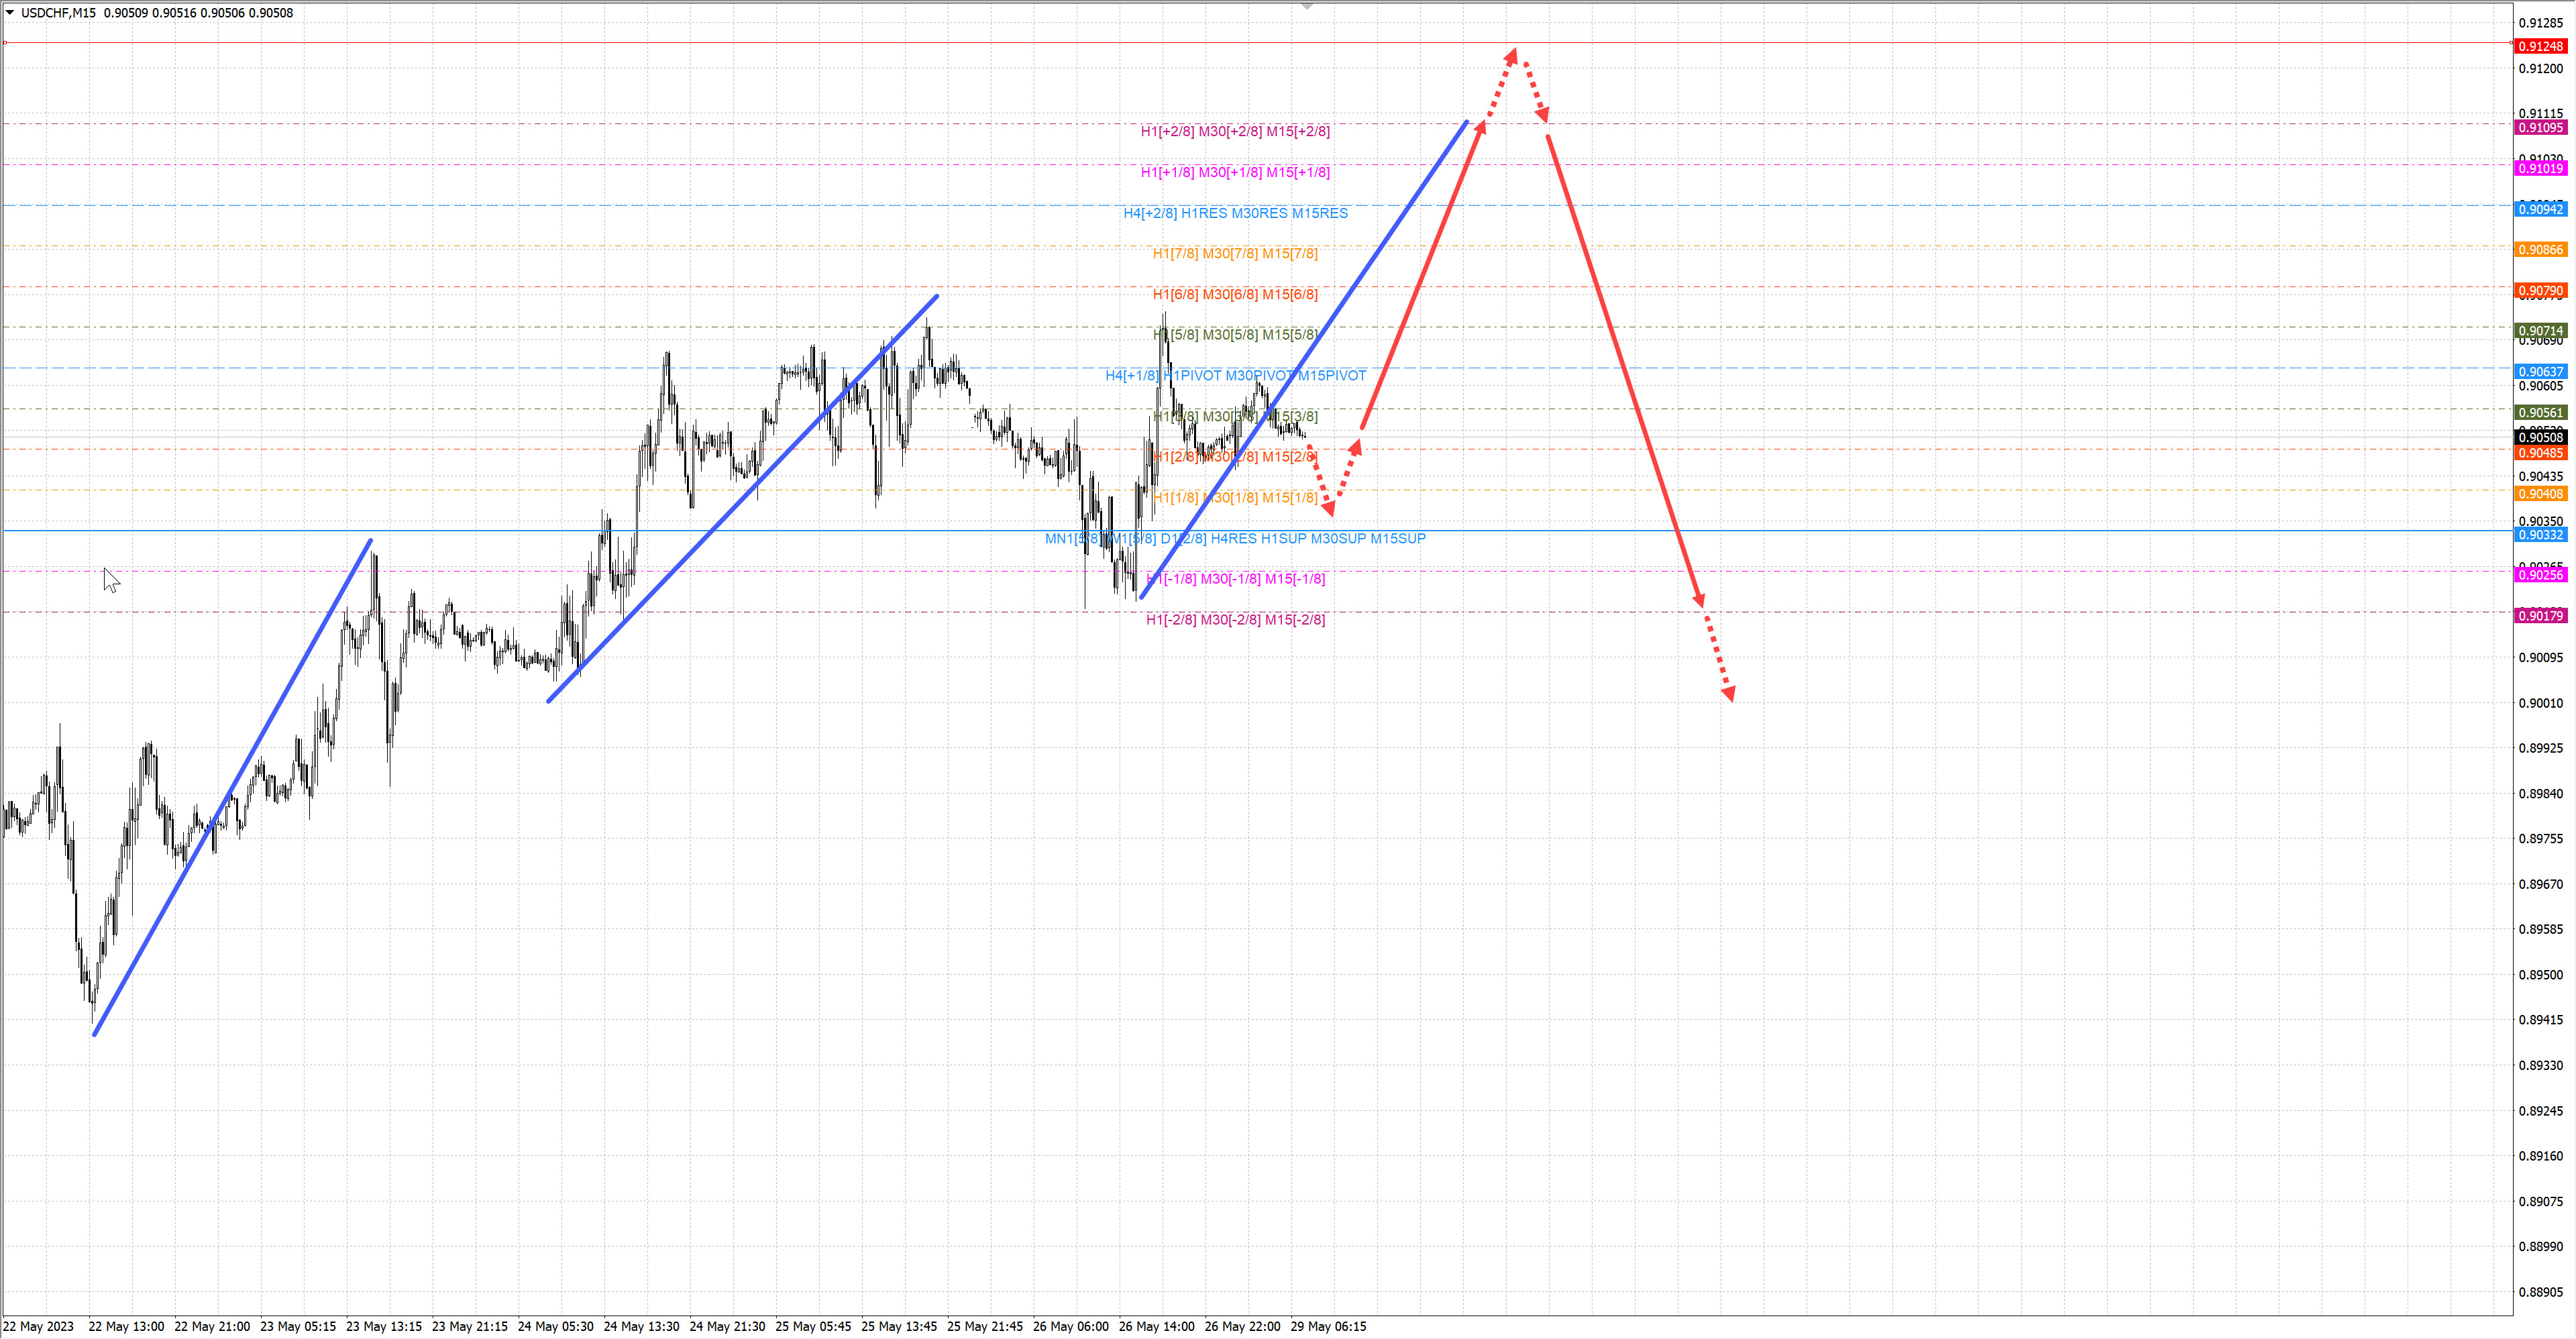The image size is (2576, 1339).
Task: Click the H1[7/8] M30[7/8] M15[7/8] label
Action: click(1235, 254)
